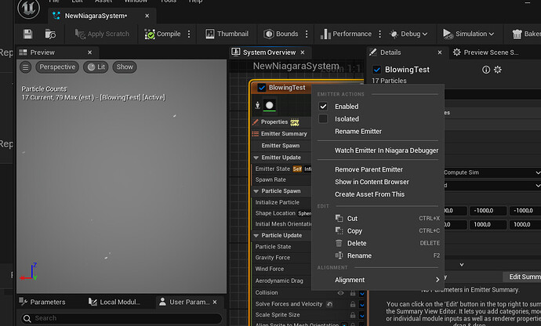Screen dimensions: 541x326
Task: Open the Preview viewport hamburger menu
Action: click(26, 67)
